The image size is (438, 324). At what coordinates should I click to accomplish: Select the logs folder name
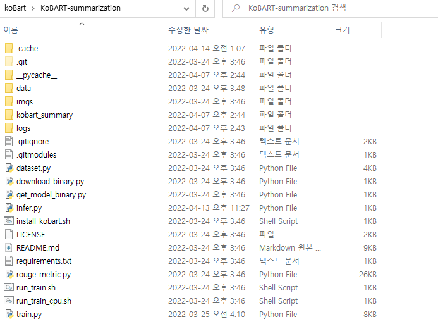tap(23, 128)
